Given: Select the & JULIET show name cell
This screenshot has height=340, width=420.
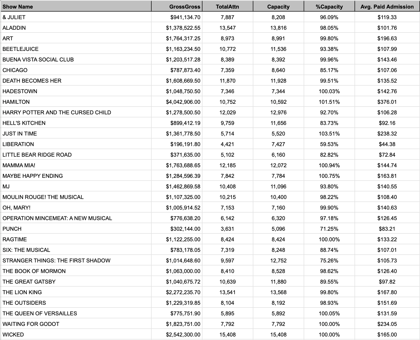Looking at the screenshot, I should point(14,17).
